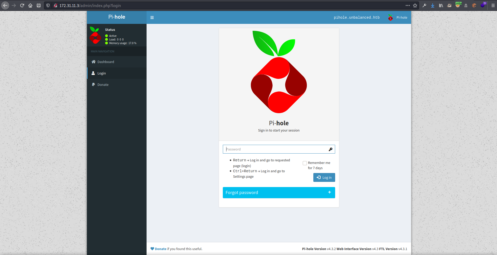Bookmark this page with the star icon

click(415, 5)
